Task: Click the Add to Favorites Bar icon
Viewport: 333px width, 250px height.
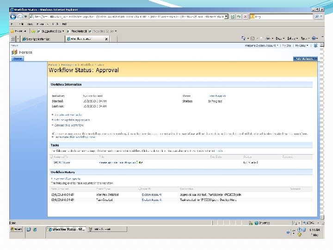Action: click(33, 31)
